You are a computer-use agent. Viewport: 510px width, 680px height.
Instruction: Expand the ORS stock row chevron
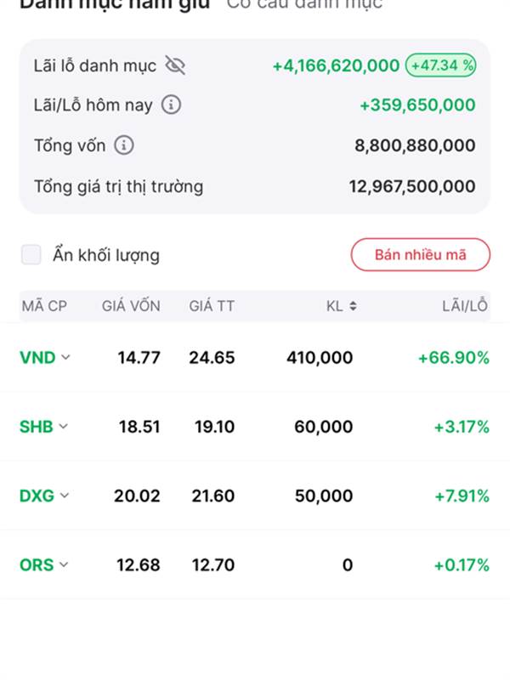[64, 564]
